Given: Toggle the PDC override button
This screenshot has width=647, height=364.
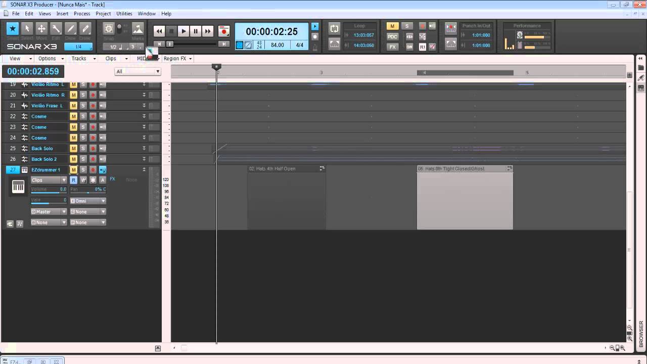Looking at the screenshot, I should tap(393, 36).
